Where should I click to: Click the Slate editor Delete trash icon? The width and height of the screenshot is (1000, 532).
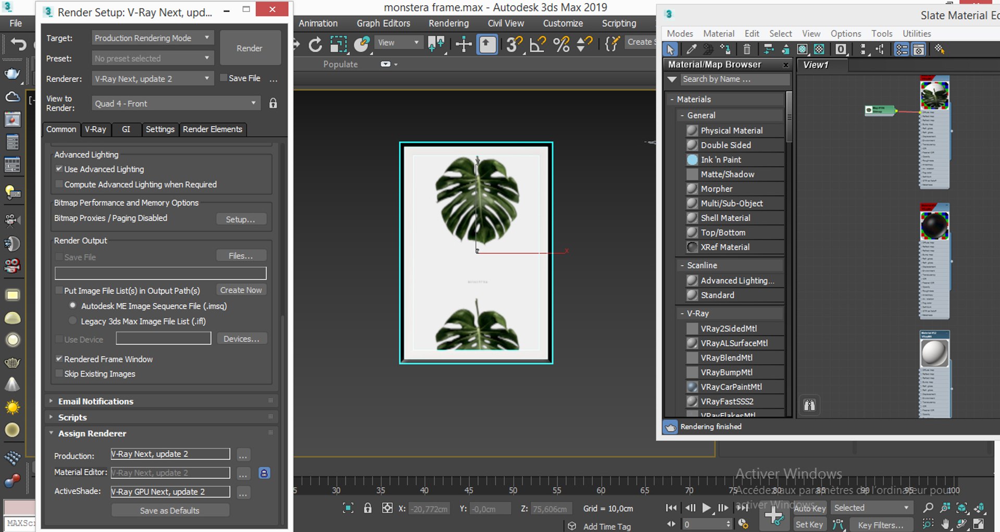coord(746,50)
